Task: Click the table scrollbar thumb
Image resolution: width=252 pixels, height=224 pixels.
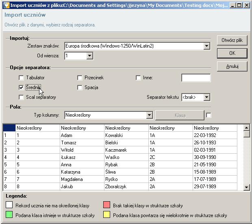Action: (247, 134)
